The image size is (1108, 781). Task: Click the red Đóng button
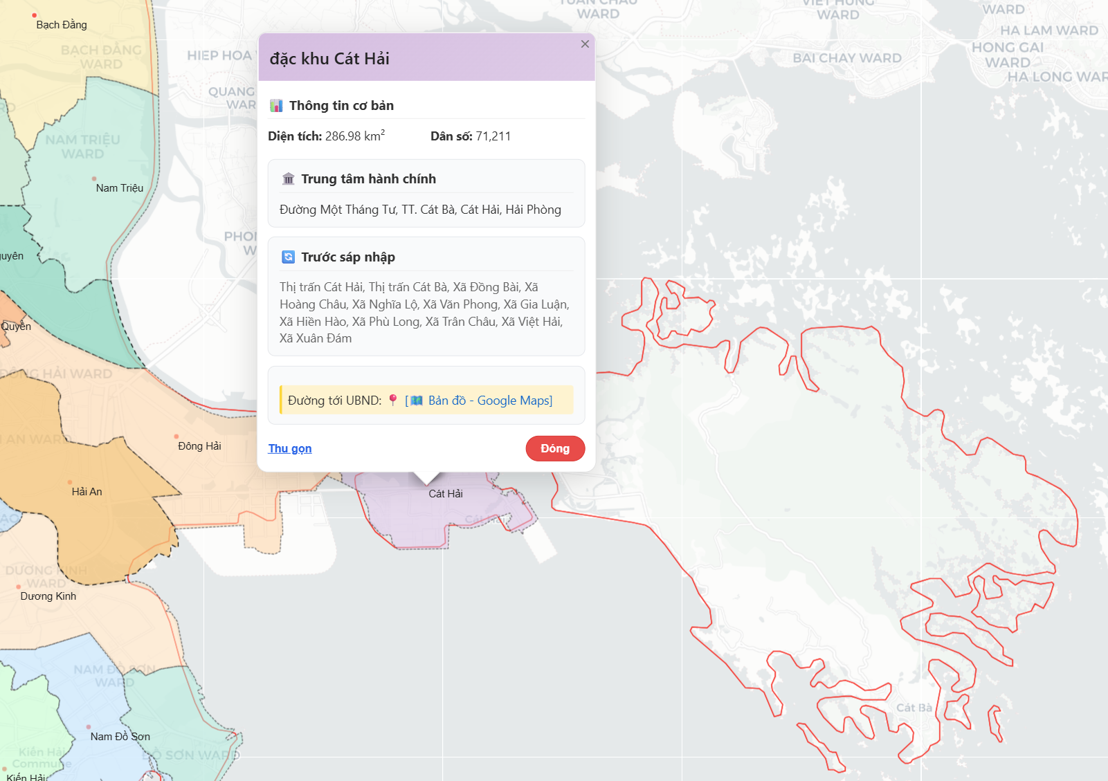pyautogui.click(x=555, y=448)
